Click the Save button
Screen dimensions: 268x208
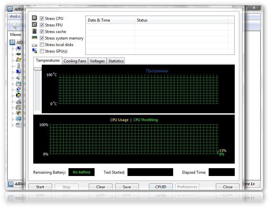[x=127, y=187]
